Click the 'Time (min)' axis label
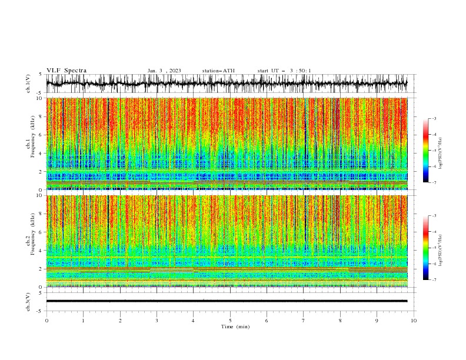466x360 pixels. [x=235, y=326]
